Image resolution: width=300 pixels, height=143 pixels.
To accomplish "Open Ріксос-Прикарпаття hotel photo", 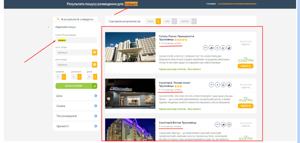I will coord(130,47).
